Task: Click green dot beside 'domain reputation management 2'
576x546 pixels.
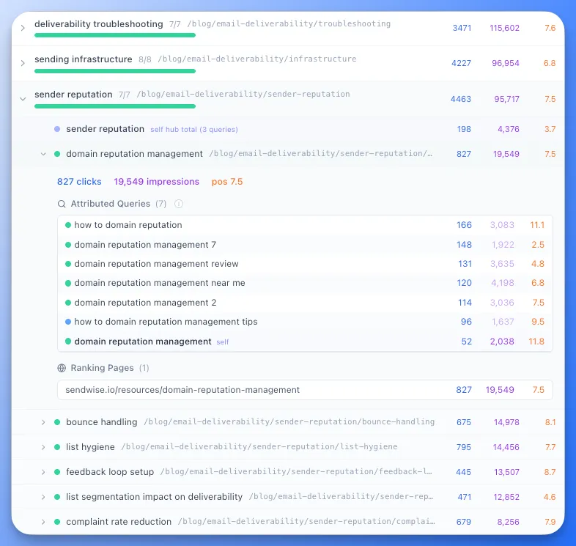Action: [x=68, y=303]
